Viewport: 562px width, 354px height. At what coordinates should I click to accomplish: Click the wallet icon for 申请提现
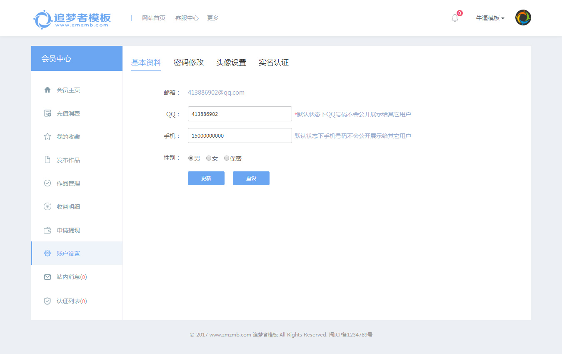pos(47,230)
